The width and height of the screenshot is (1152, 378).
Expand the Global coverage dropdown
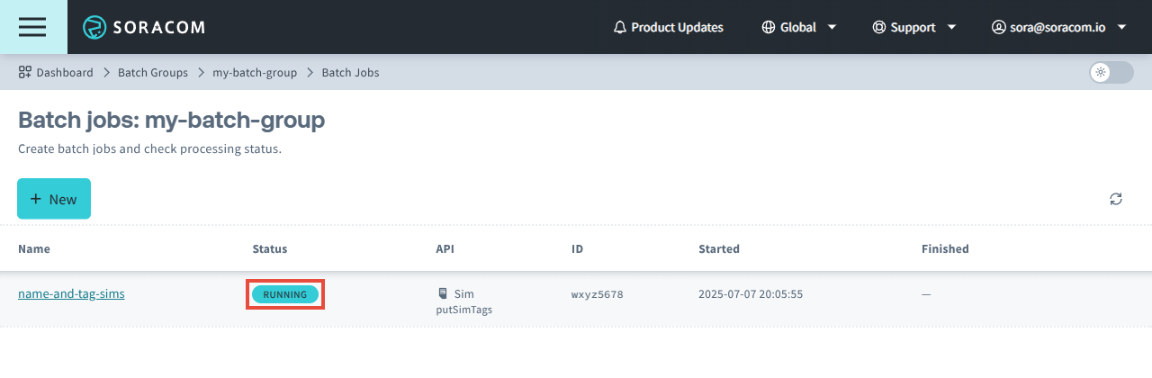pos(832,27)
